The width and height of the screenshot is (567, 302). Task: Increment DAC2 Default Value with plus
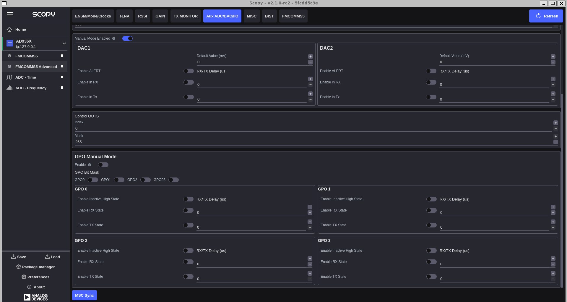click(x=553, y=56)
